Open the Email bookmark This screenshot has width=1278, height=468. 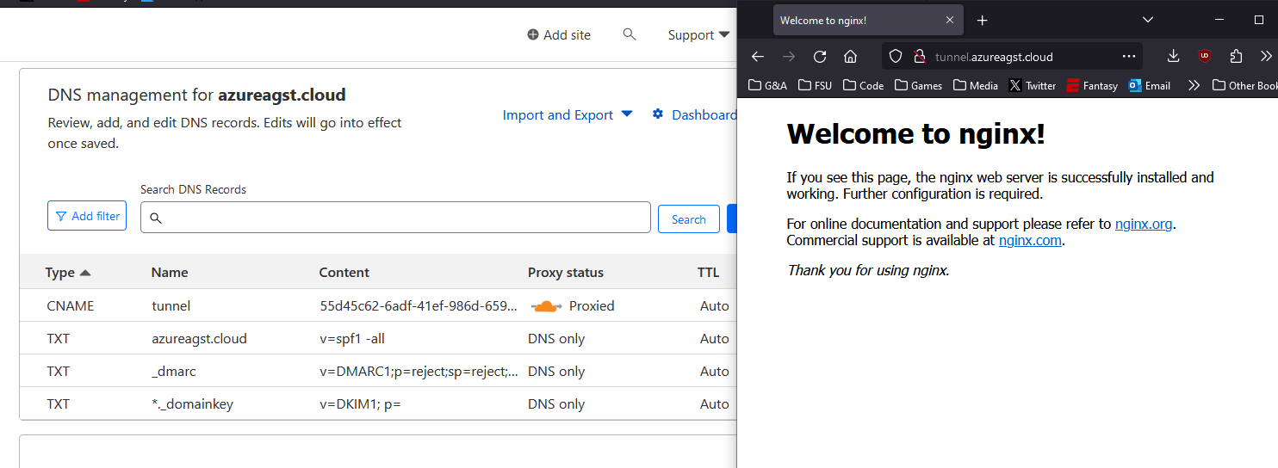tap(1149, 85)
